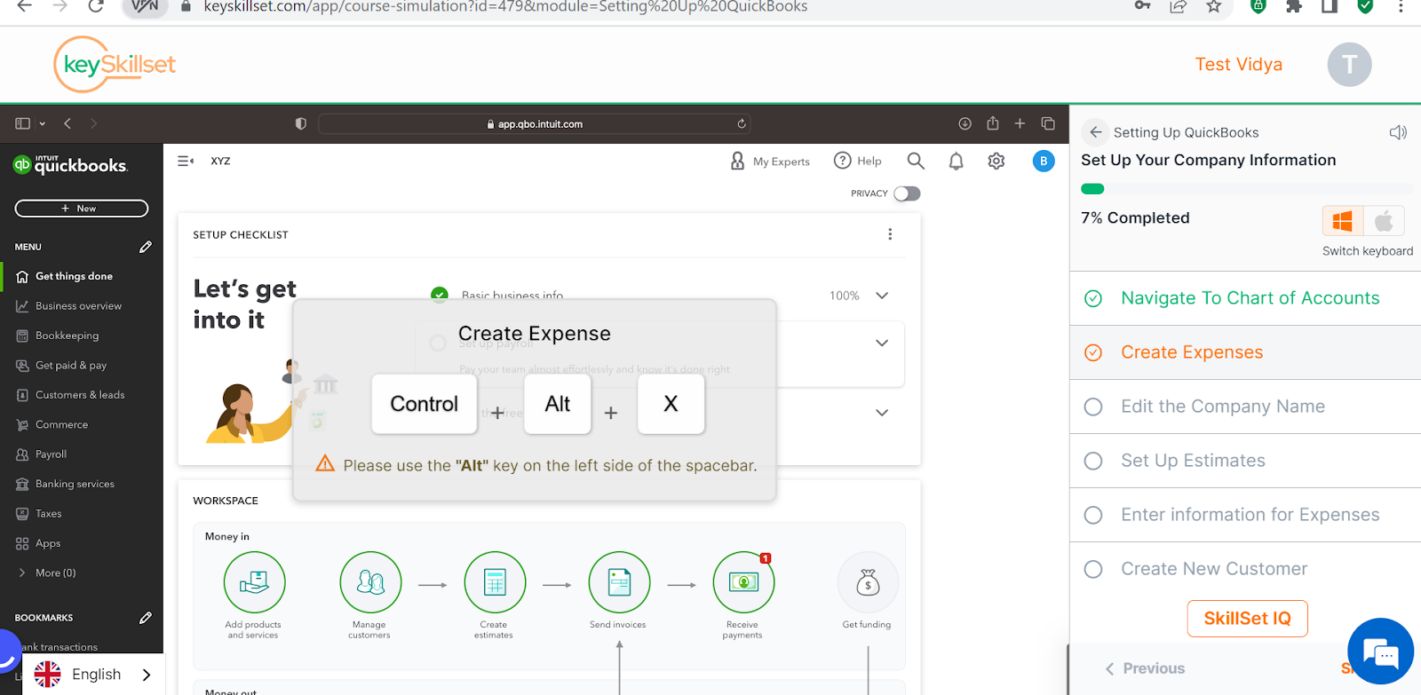
Task: Expand the Basic business info chevron
Action: [882, 296]
